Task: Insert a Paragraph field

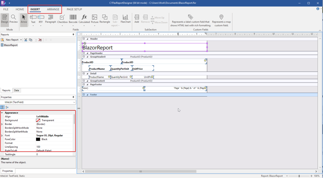Action: click(50, 19)
